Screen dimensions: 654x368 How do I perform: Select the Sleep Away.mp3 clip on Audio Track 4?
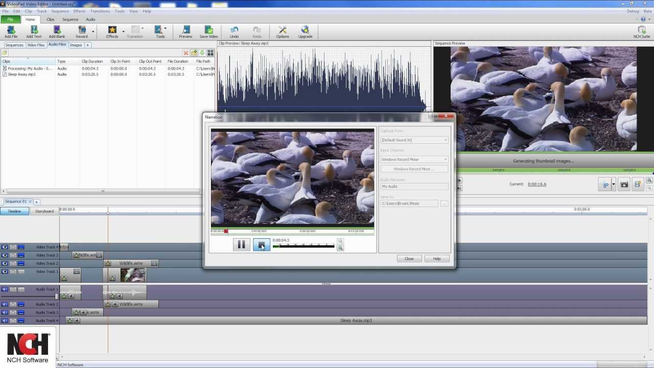pos(356,320)
